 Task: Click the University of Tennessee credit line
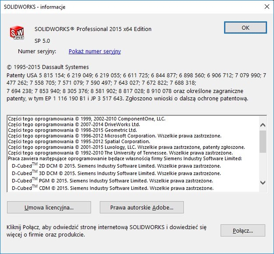point(120,153)
